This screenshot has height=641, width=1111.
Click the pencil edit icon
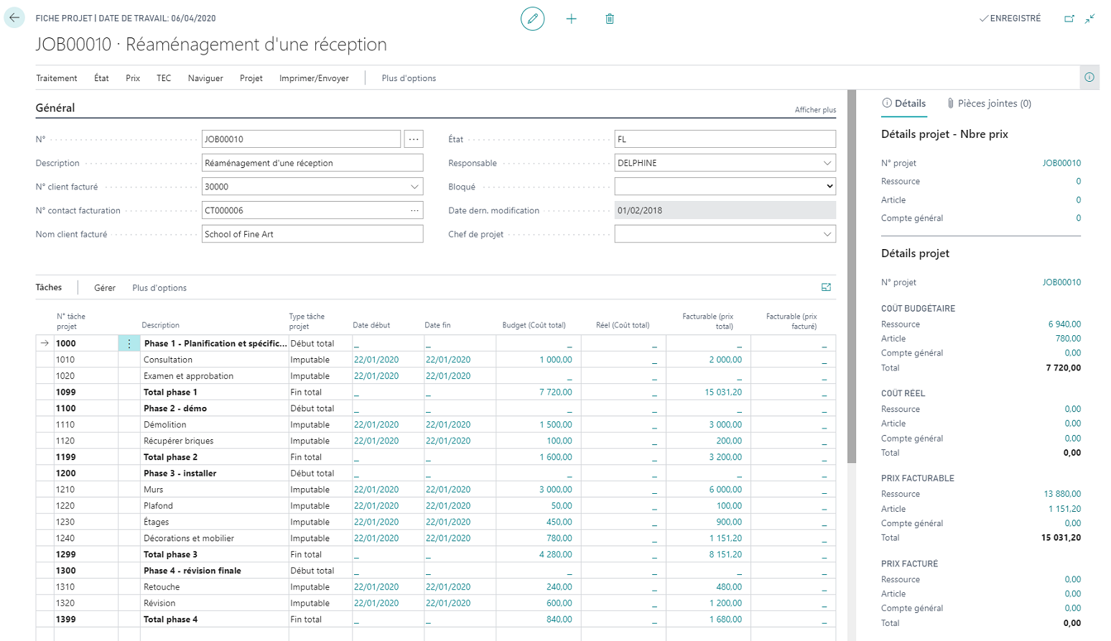click(x=532, y=19)
